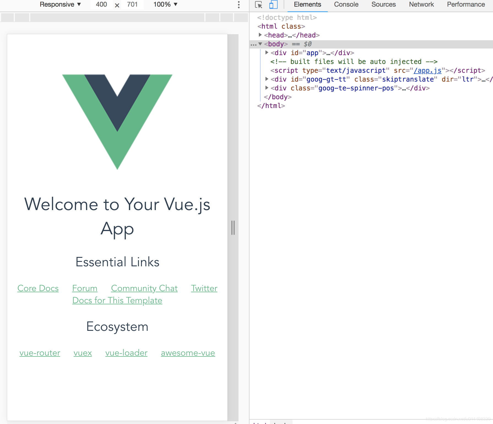
Task: Switch to the Console tab
Action: point(346,4)
